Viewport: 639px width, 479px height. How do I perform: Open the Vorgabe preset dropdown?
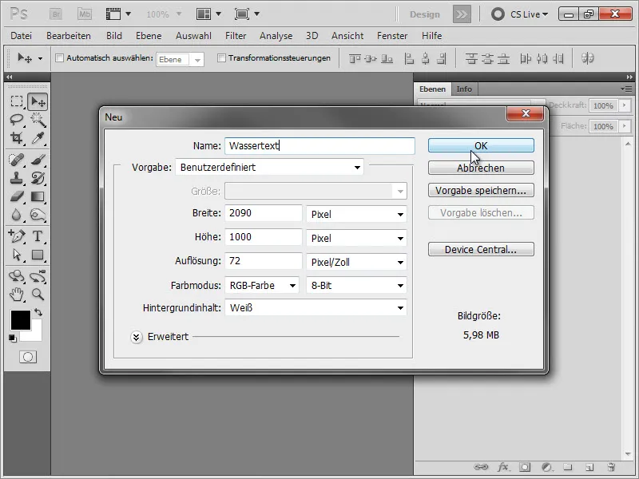(x=269, y=168)
